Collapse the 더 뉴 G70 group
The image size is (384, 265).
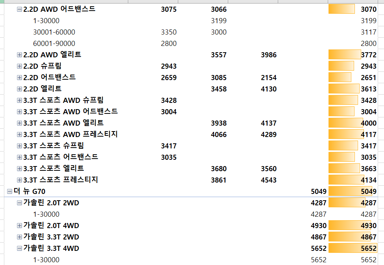(x=9, y=192)
